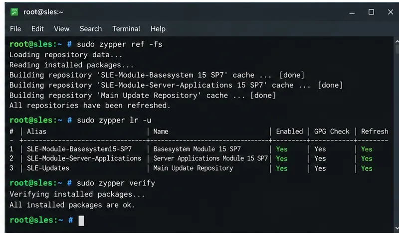Click 'SLE-Module-Server-Applications 15 SP7' in build output
Image resolution: width=399 pixels, height=233 pixels.
click(x=182, y=85)
